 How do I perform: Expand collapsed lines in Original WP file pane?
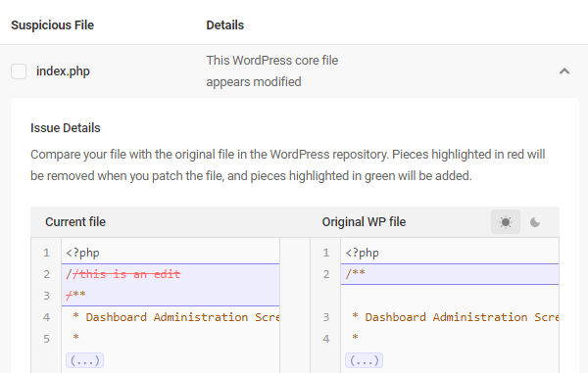(365, 360)
